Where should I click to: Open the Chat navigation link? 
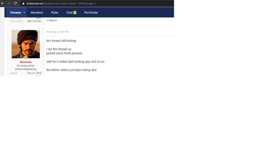(x=69, y=12)
